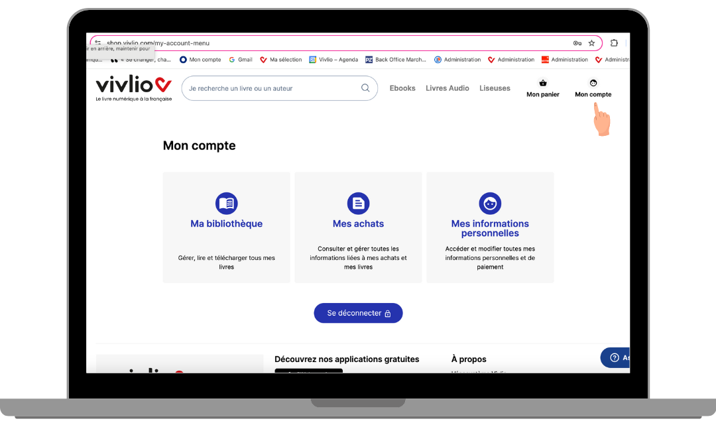Screen dimensions: 716x431
Task: Open the Vivlio – Agenda bookmark
Action: [333, 60]
